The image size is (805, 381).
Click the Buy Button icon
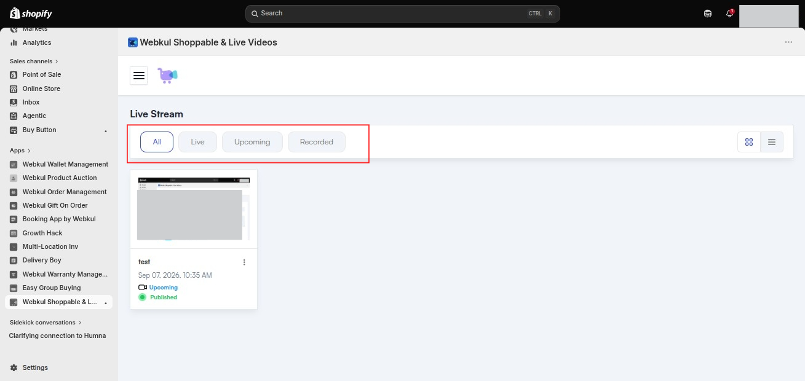[14, 130]
